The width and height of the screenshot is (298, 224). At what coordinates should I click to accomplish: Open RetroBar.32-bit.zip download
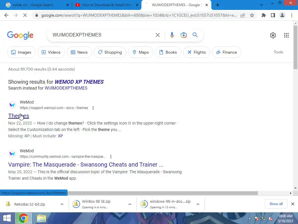(30, 204)
